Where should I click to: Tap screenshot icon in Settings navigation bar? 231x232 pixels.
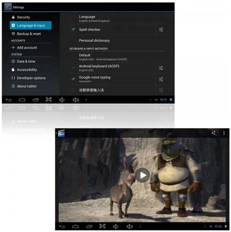pos(49,99)
